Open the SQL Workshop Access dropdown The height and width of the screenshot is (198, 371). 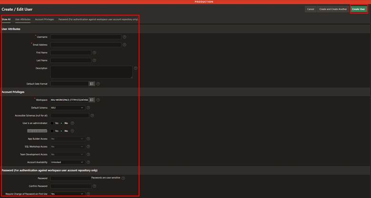click(68, 147)
